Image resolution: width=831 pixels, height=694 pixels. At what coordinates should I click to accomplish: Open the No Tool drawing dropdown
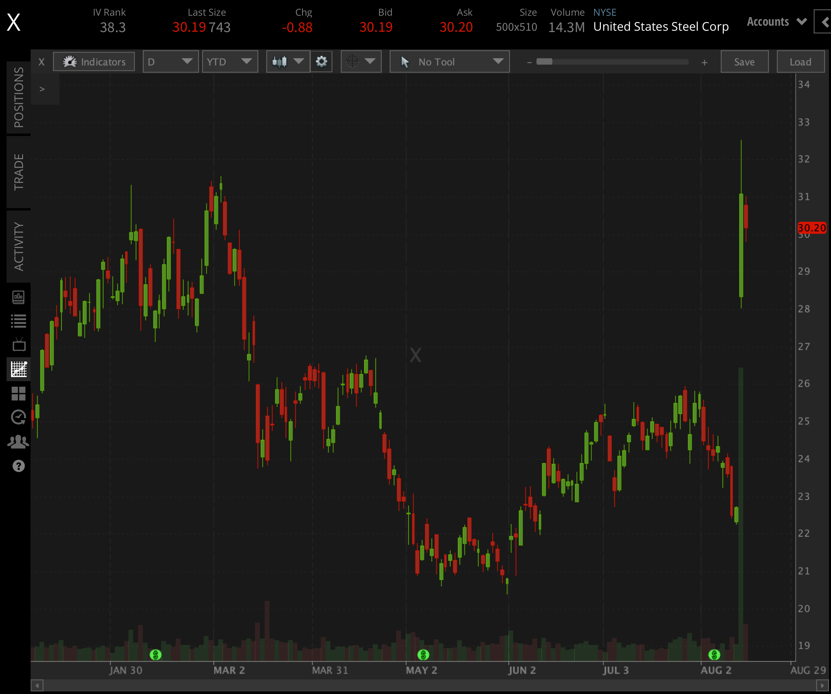(x=450, y=62)
